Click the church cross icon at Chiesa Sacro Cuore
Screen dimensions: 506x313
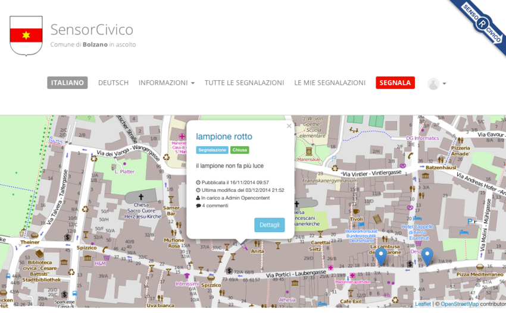coord(140,197)
